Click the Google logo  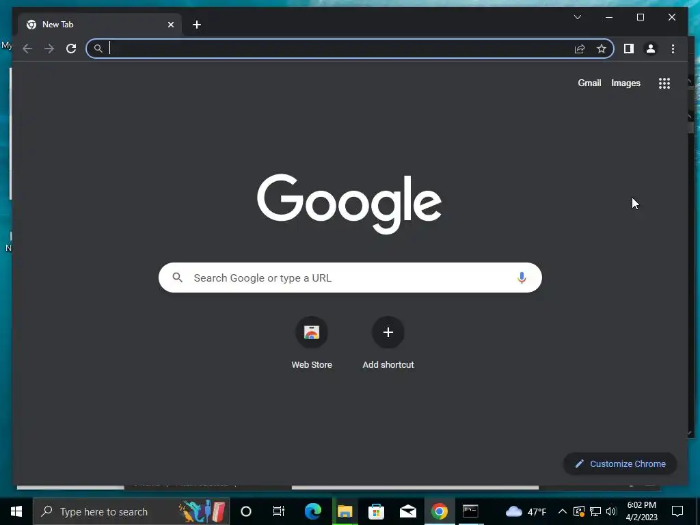click(x=349, y=204)
